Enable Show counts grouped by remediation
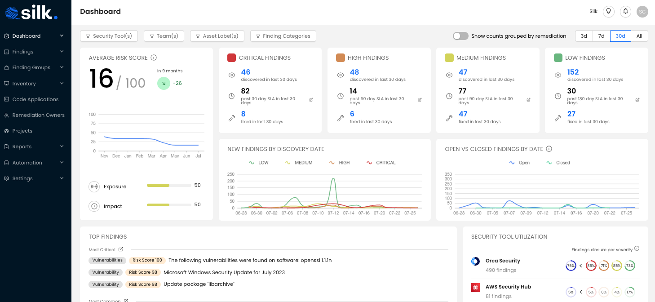Viewport: 655px width, 302px height. click(460, 36)
